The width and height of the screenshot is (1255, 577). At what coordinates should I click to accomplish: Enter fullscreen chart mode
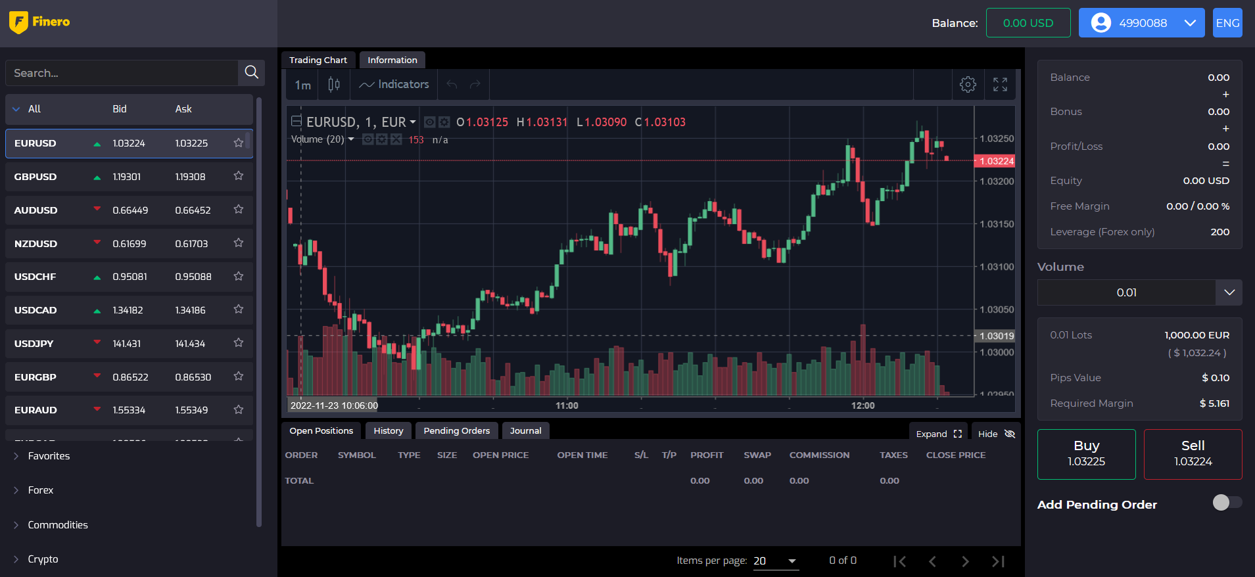pyautogui.click(x=1000, y=84)
